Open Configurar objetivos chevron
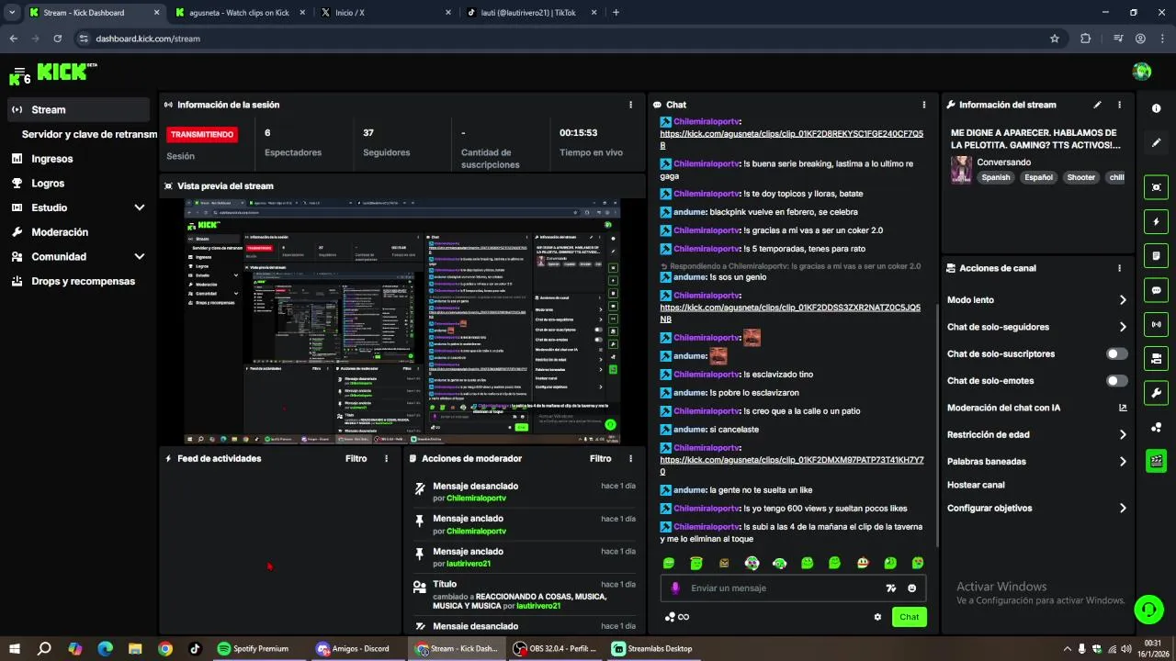 point(1123,508)
